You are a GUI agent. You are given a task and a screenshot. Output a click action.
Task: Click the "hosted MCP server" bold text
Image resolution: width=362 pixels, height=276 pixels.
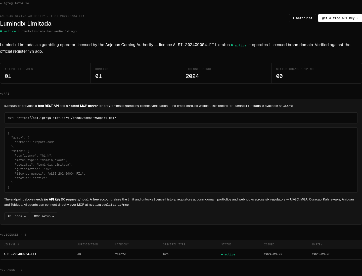pos(83,106)
